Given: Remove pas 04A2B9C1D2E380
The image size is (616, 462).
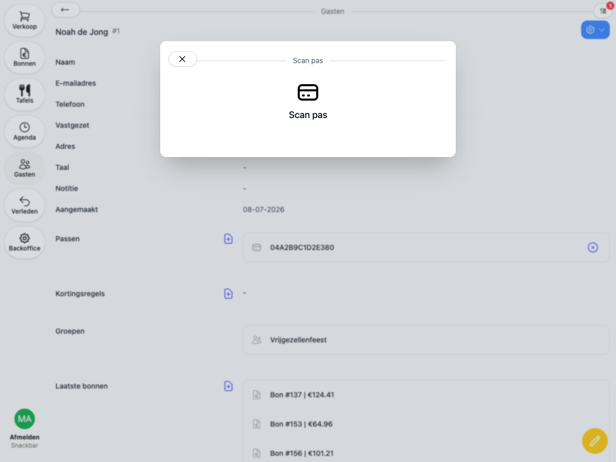Looking at the screenshot, I should [592, 247].
